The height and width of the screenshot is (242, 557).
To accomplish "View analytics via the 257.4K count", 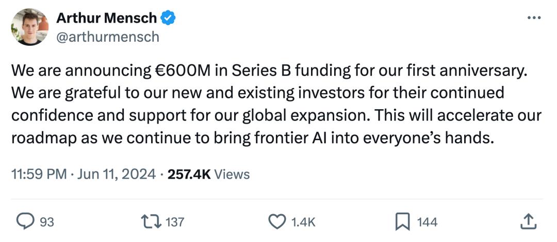I will [189, 174].
